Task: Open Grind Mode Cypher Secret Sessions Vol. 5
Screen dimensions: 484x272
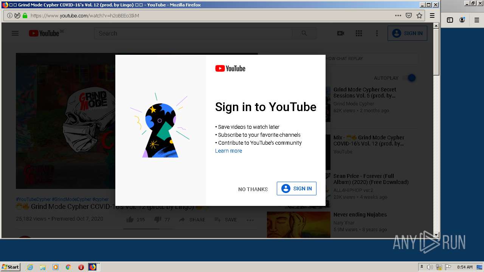Action: click(365, 93)
